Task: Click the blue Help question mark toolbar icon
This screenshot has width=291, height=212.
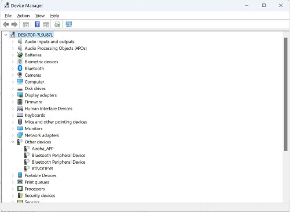Action: pyautogui.click(x=37, y=24)
